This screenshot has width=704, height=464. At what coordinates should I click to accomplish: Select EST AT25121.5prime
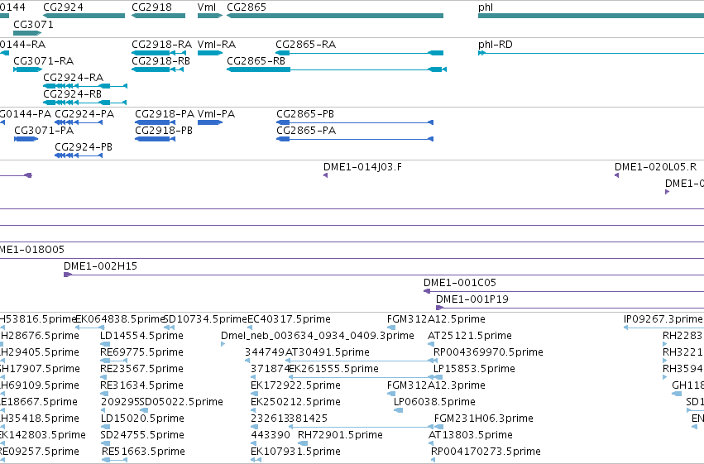click(x=431, y=345)
